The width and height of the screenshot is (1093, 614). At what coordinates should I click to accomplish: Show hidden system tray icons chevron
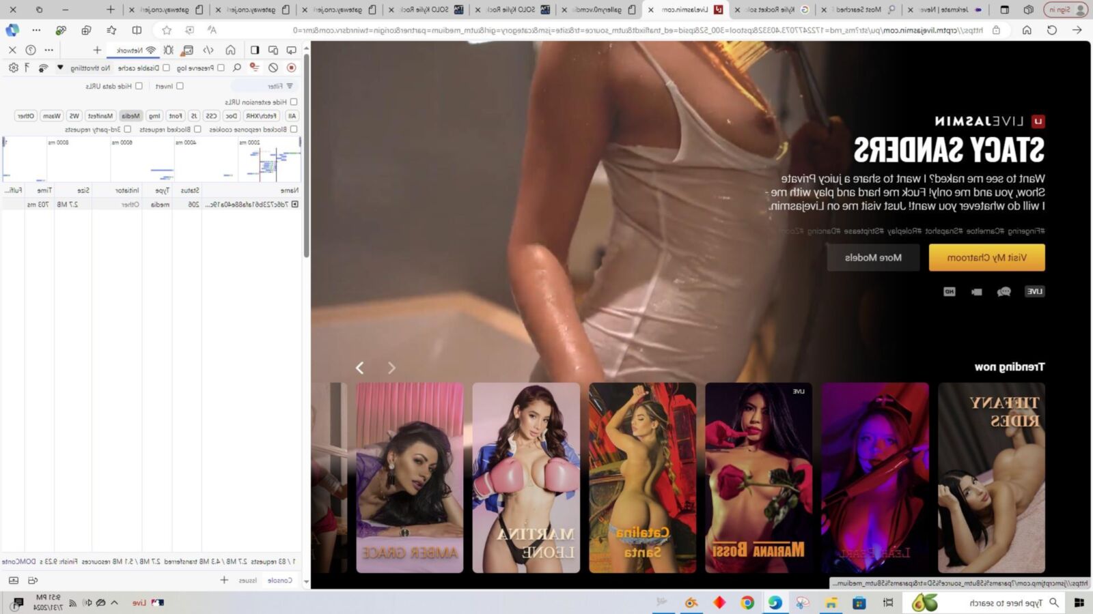[114, 602]
